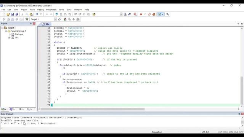Image resolution: width=244 pixels, height=137 pixels.
Task: Collapse the Source Group 1 folder
Action: pyautogui.click(x=6, y=31)
